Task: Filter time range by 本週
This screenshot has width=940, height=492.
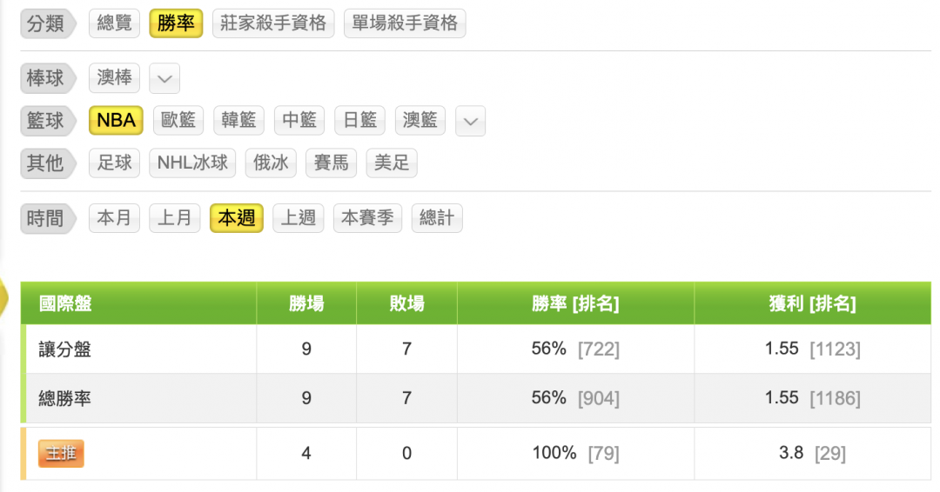Action: click(236, 218)
